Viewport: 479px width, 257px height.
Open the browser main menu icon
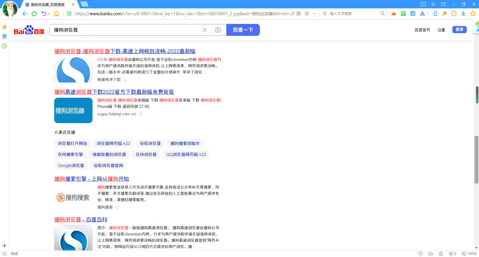[x=433, y=4]
